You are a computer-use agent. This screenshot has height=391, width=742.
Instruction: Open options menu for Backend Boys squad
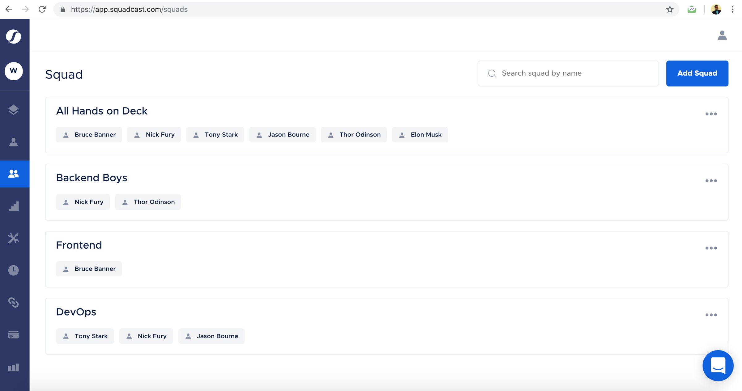coord(711,181)
